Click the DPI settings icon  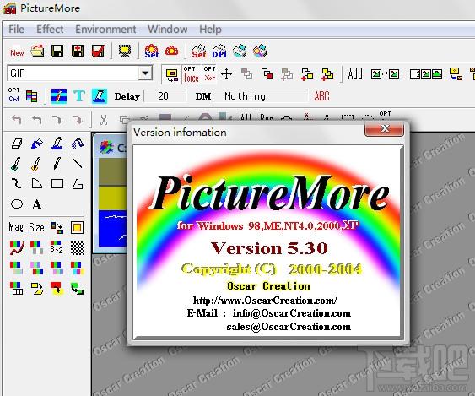click(x=219, y=51)
